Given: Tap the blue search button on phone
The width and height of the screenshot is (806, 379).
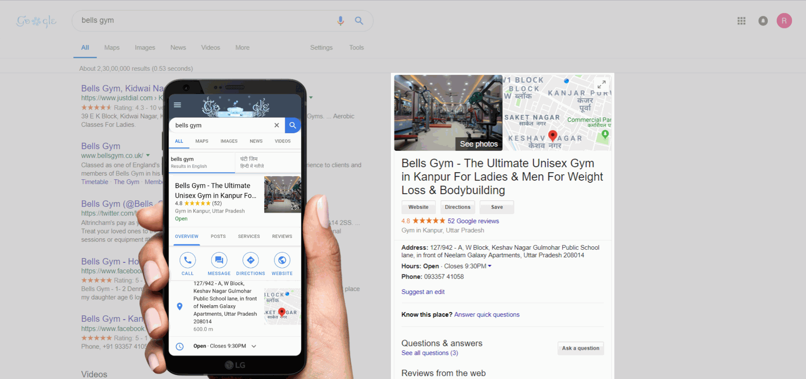Looking at the screenshot, I should (293, 125).
